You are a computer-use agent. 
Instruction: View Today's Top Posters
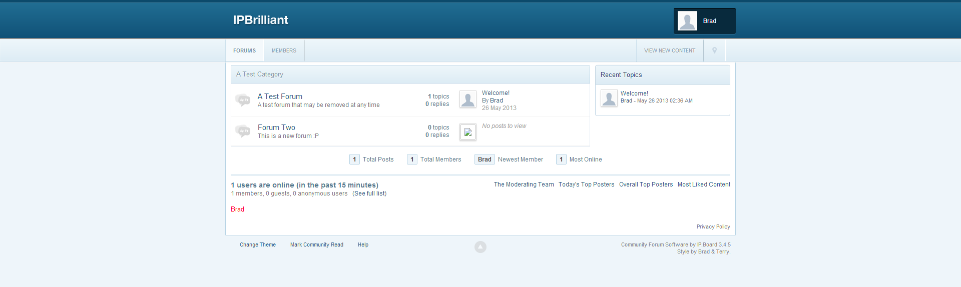[x=586, y=184]
